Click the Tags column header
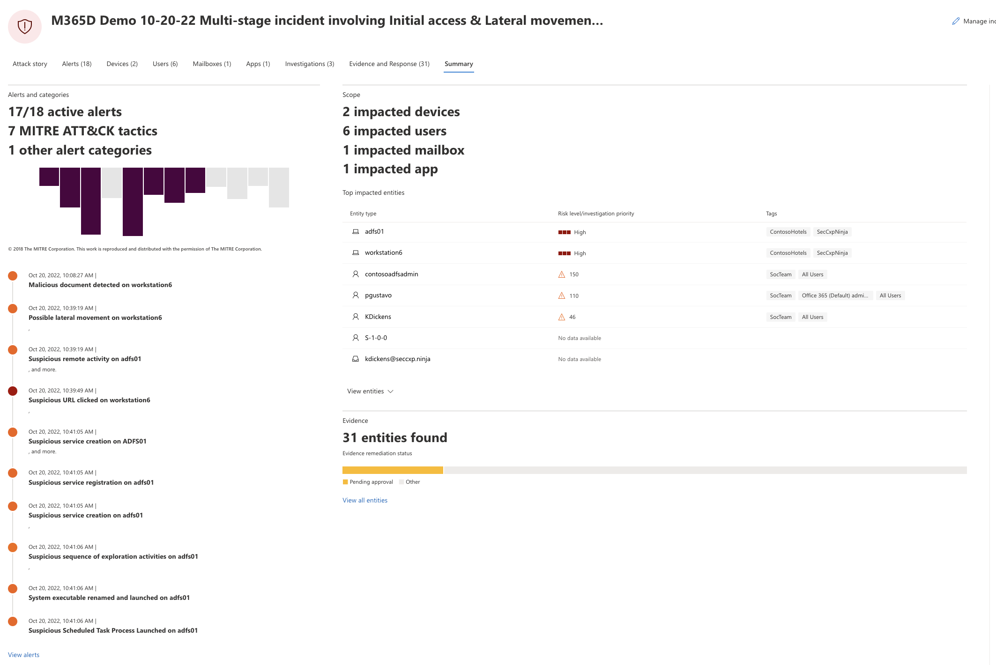The height and width of the screenshot is (665, 996). click(x=771, y=214)
